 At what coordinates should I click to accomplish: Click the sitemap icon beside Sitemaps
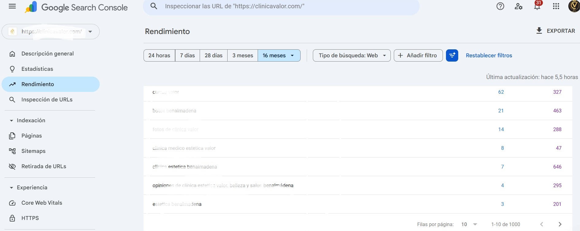12,151
